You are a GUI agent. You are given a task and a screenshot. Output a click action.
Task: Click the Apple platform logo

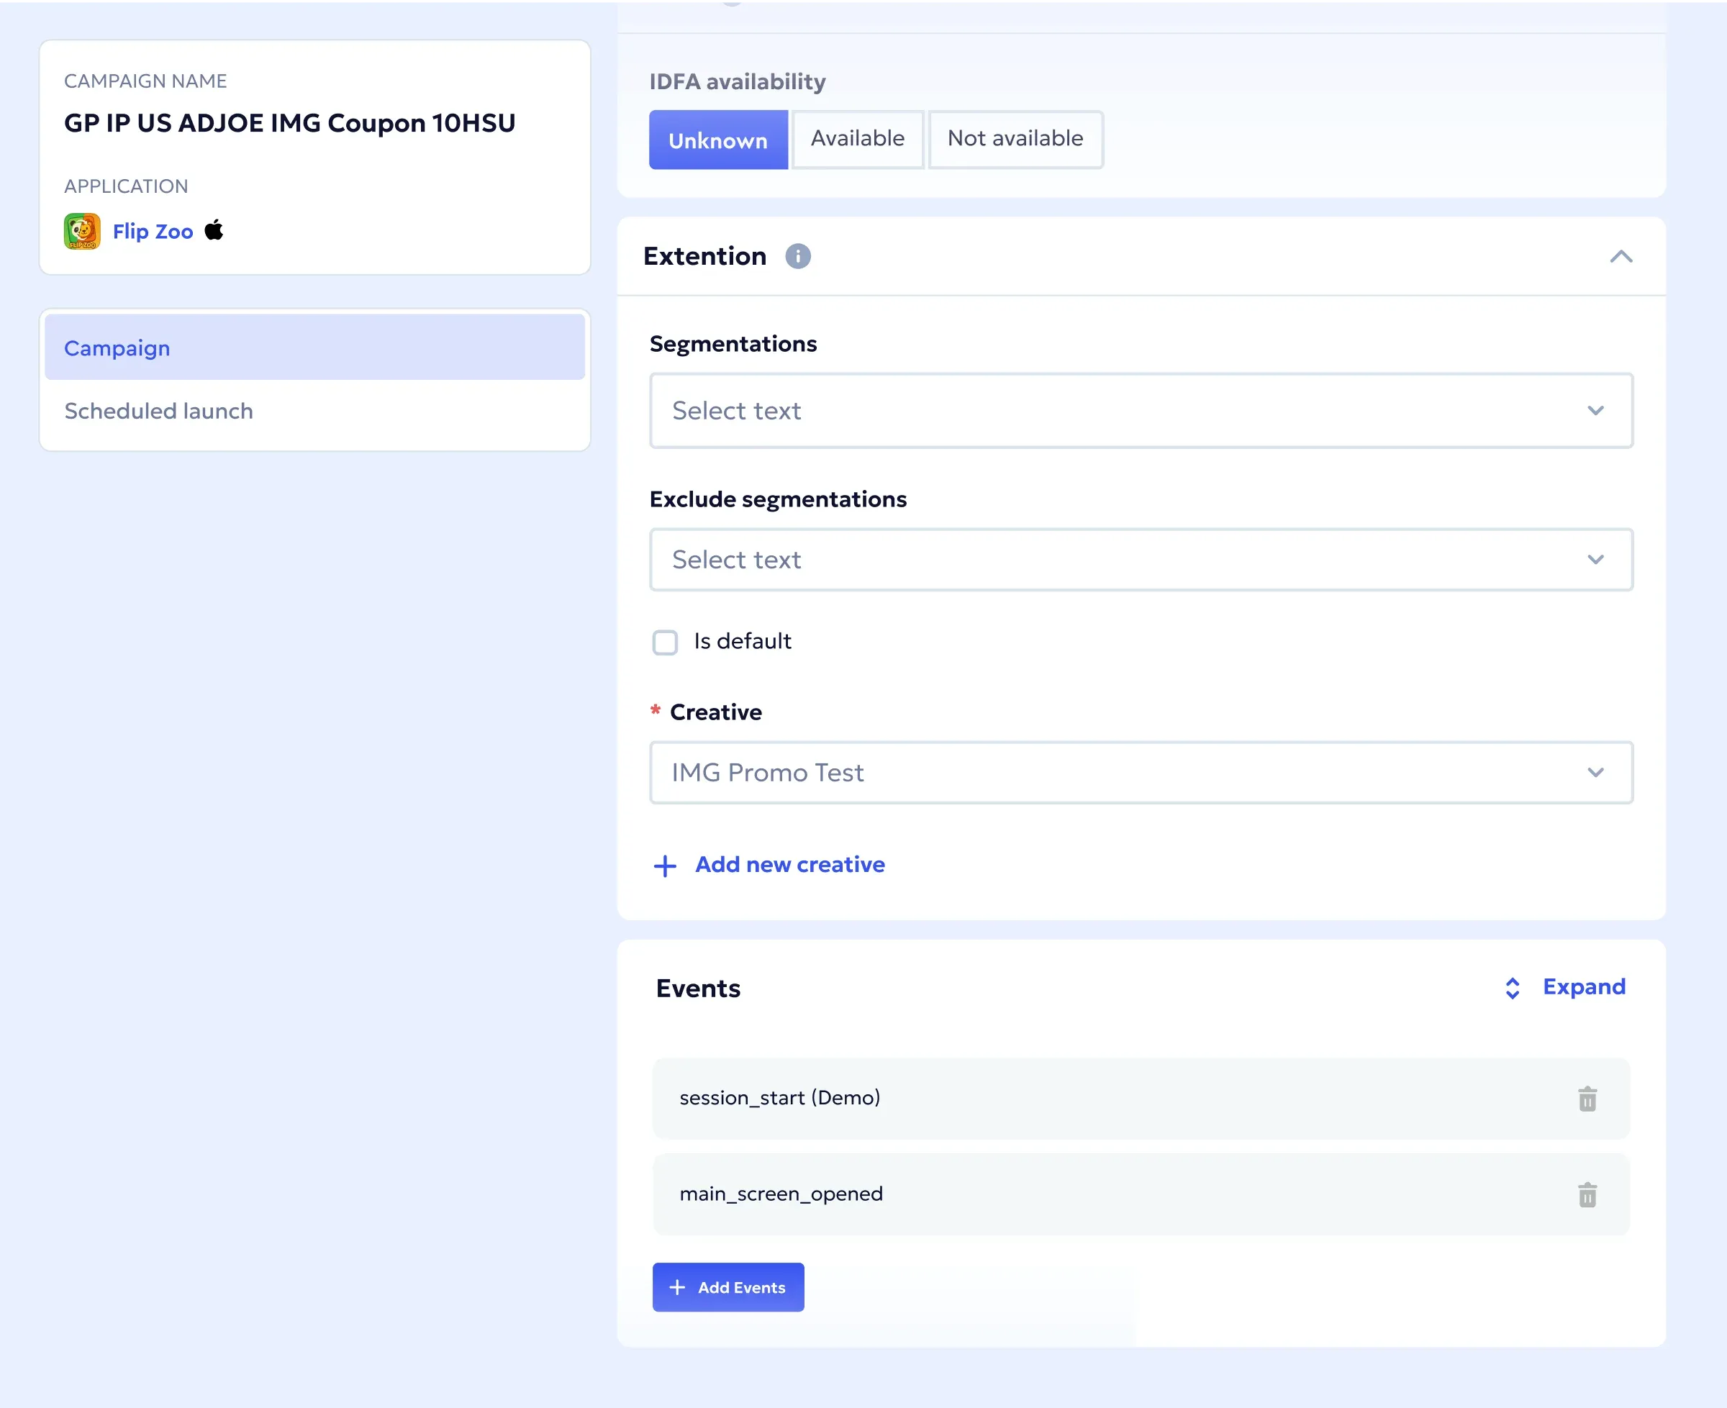(214, 231)
